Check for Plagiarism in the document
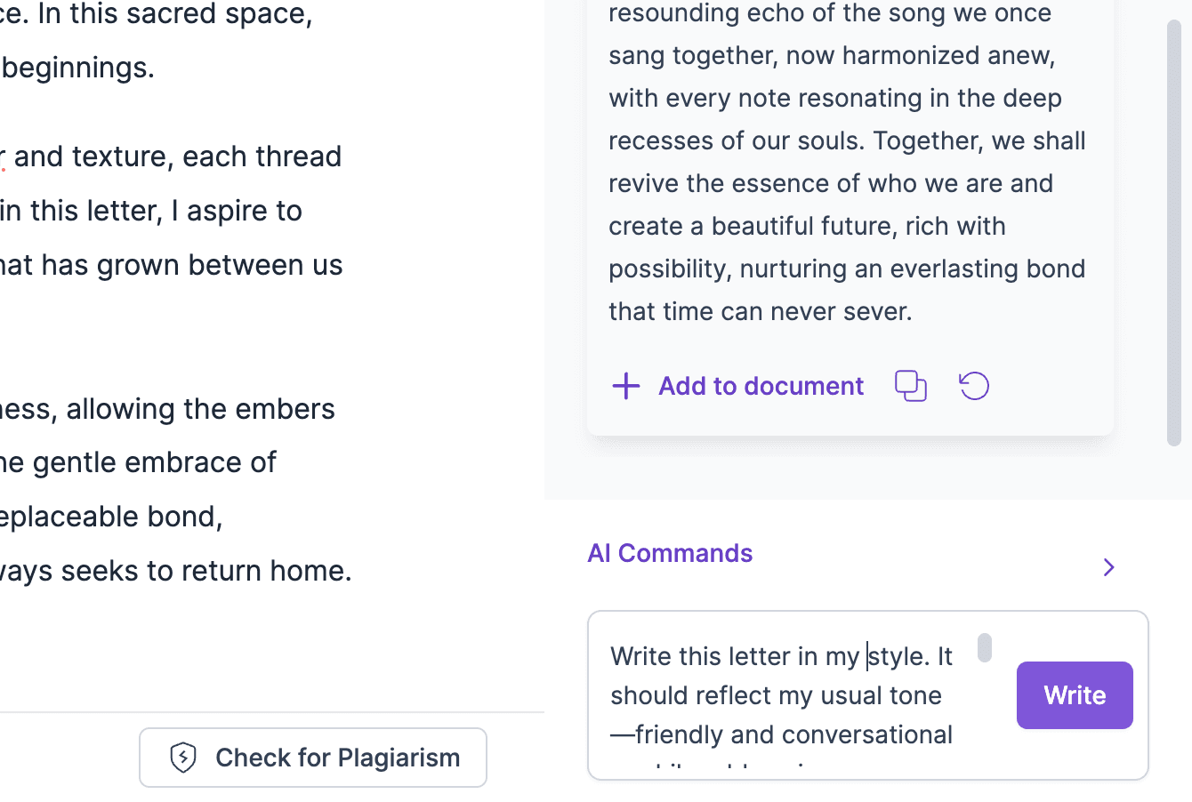This screenshot has width=1192, height=802. click(x=313, y=758)
